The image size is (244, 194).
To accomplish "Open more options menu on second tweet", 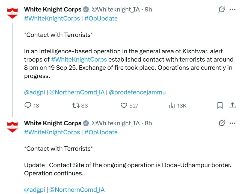I will pos(233,123).
